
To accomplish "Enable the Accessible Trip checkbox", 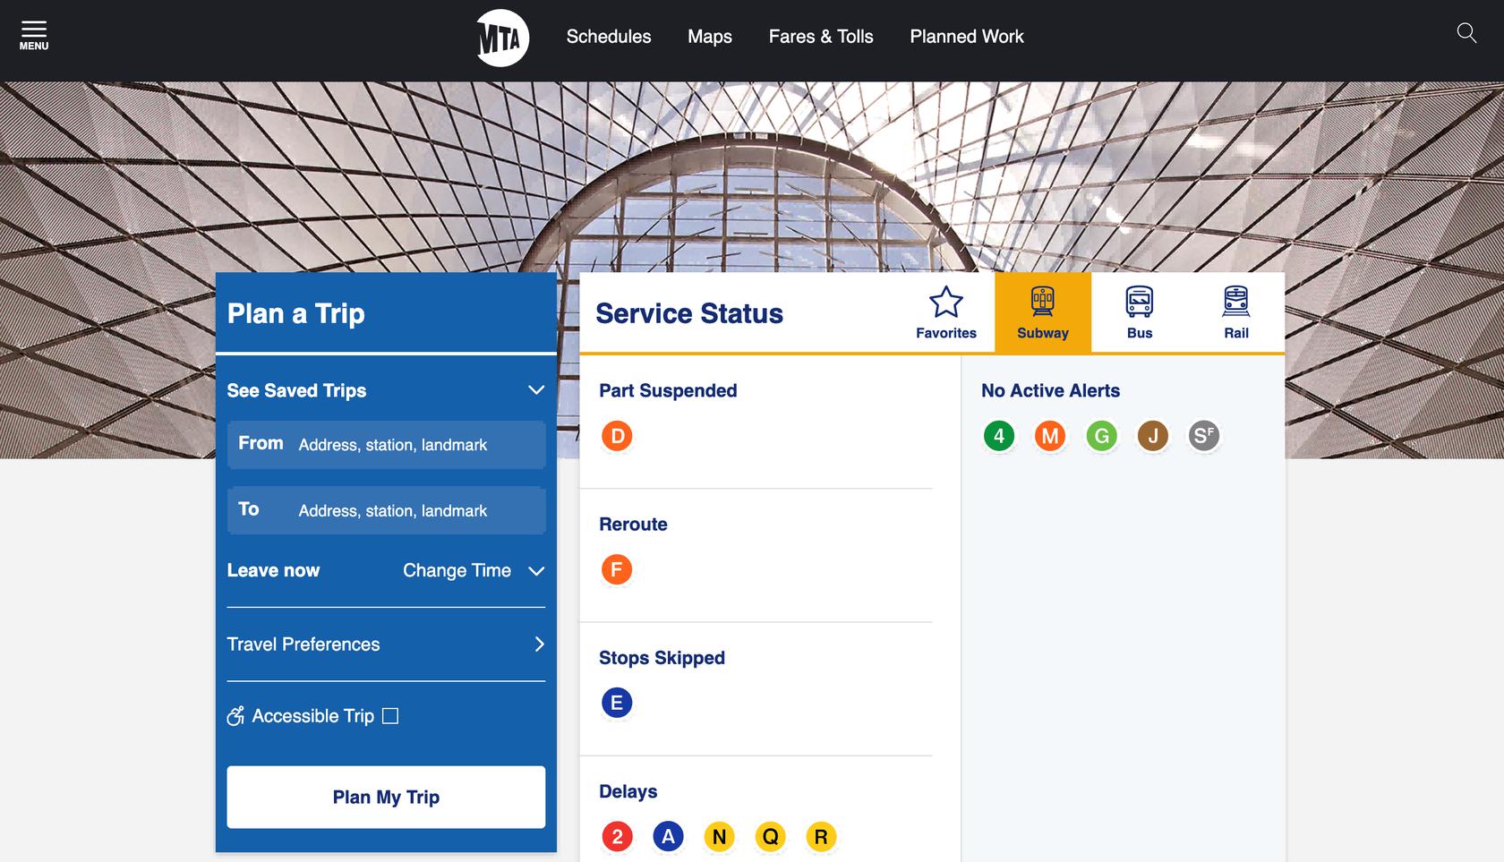I will point(390,716).
